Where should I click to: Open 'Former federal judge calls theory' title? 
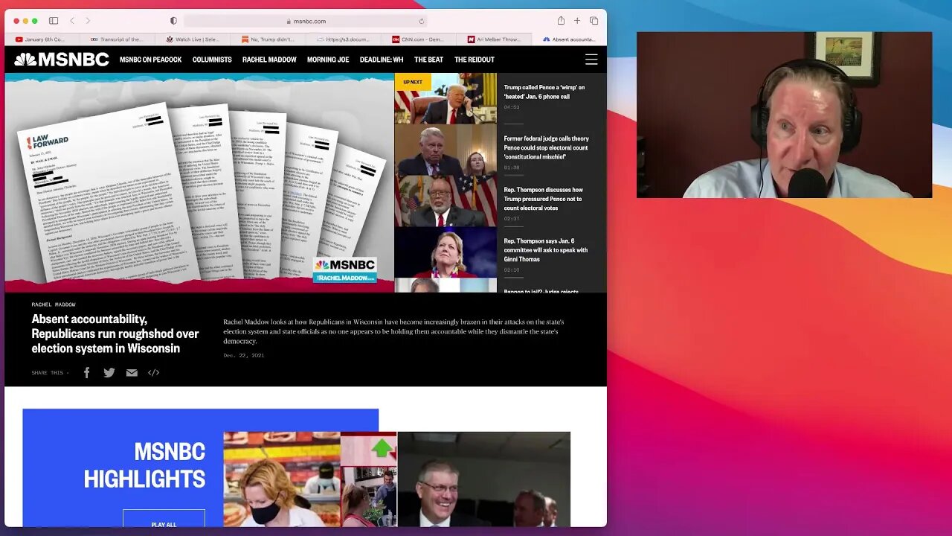click(546, 147)
